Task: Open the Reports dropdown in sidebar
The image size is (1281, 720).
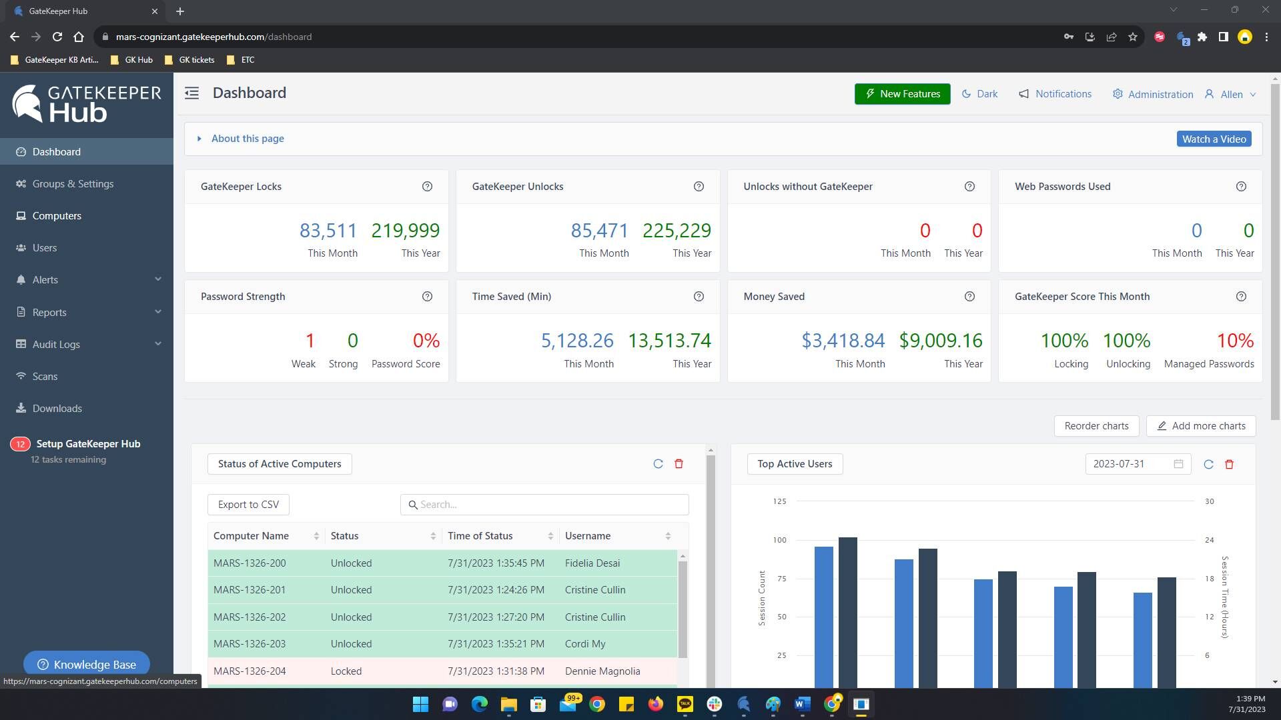Action: click(49, 312)
